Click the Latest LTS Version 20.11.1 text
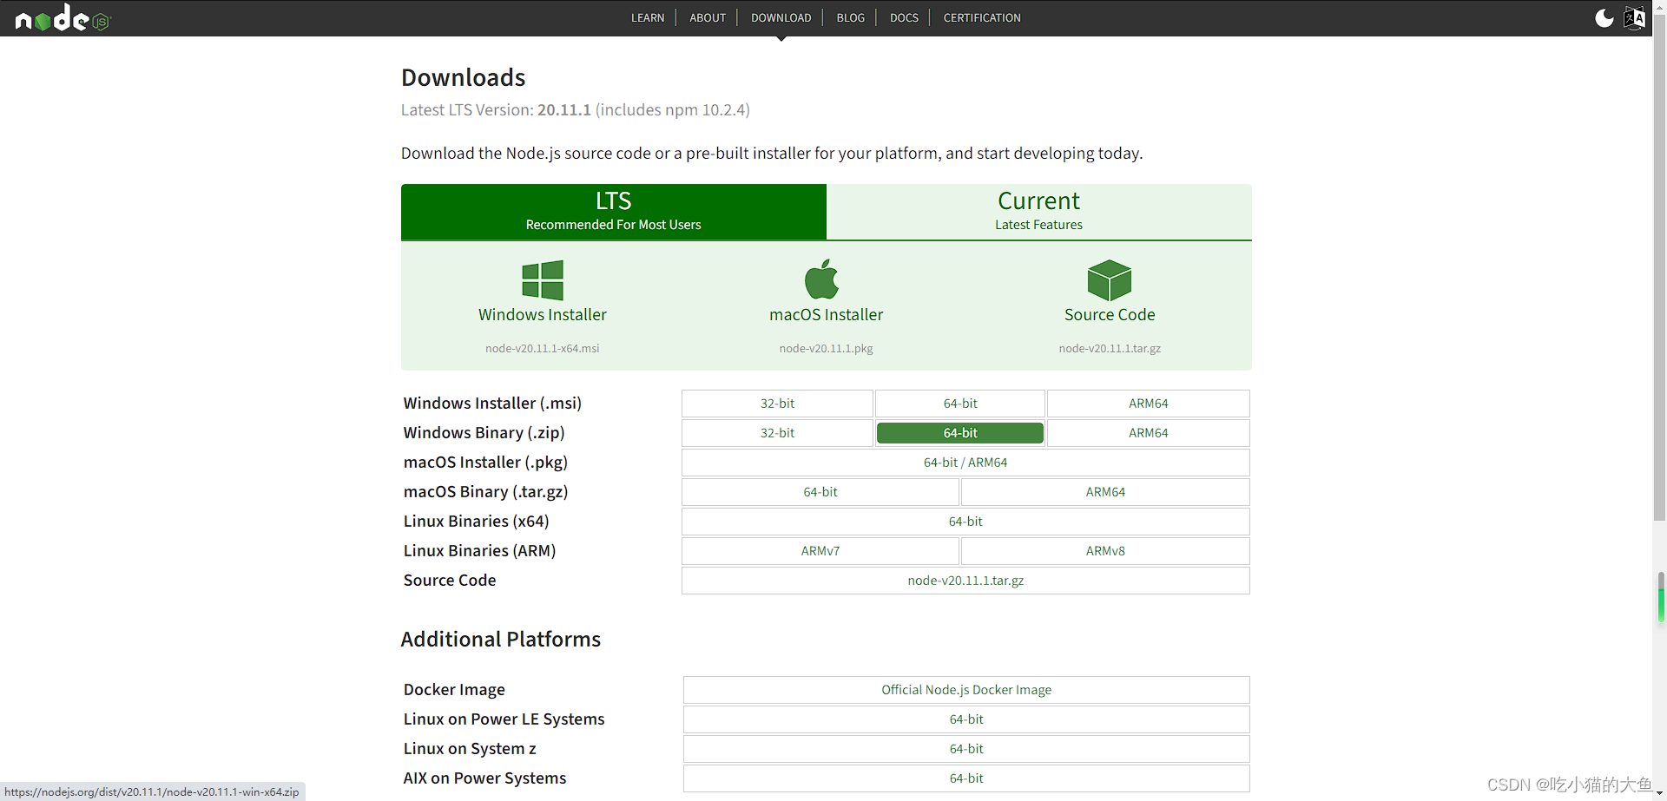Image resolution: width=1667 pixels, height=801 pixels. [576, 110]
